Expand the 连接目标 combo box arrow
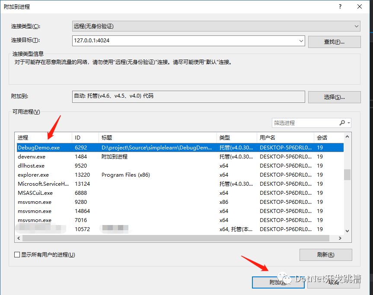This screenshot has width=373, height=295. (x=301, y=41)
